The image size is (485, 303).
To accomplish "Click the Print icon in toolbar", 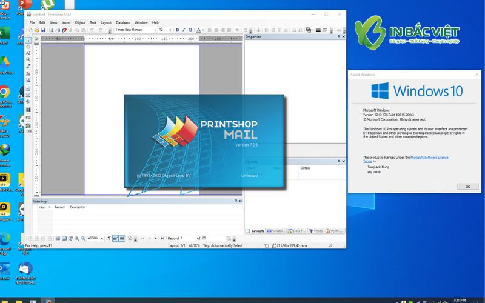I will (x=58, y=30).
